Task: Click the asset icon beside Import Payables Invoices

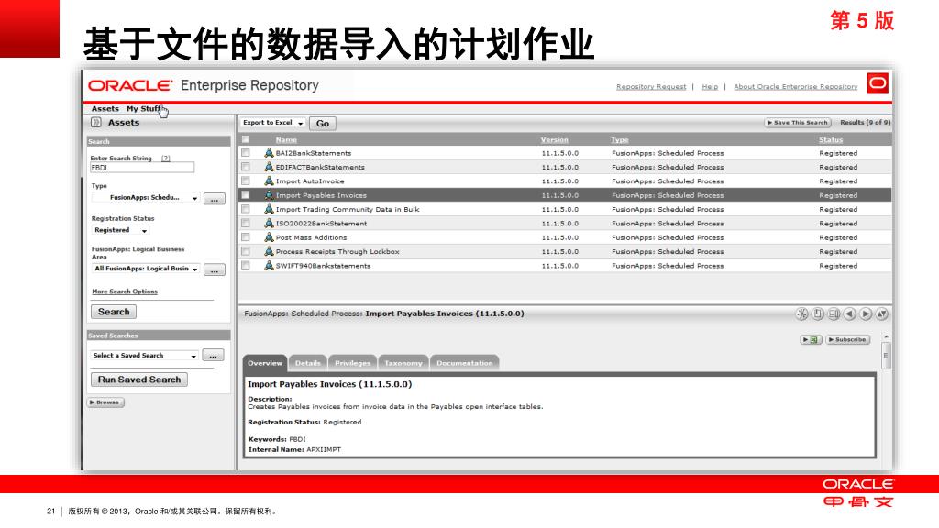Action: click(269, 195)
